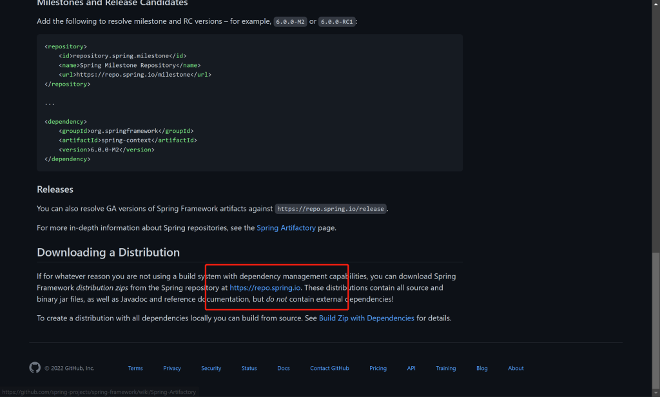Click the Spring Milestone Repository name line

(130, 65)
